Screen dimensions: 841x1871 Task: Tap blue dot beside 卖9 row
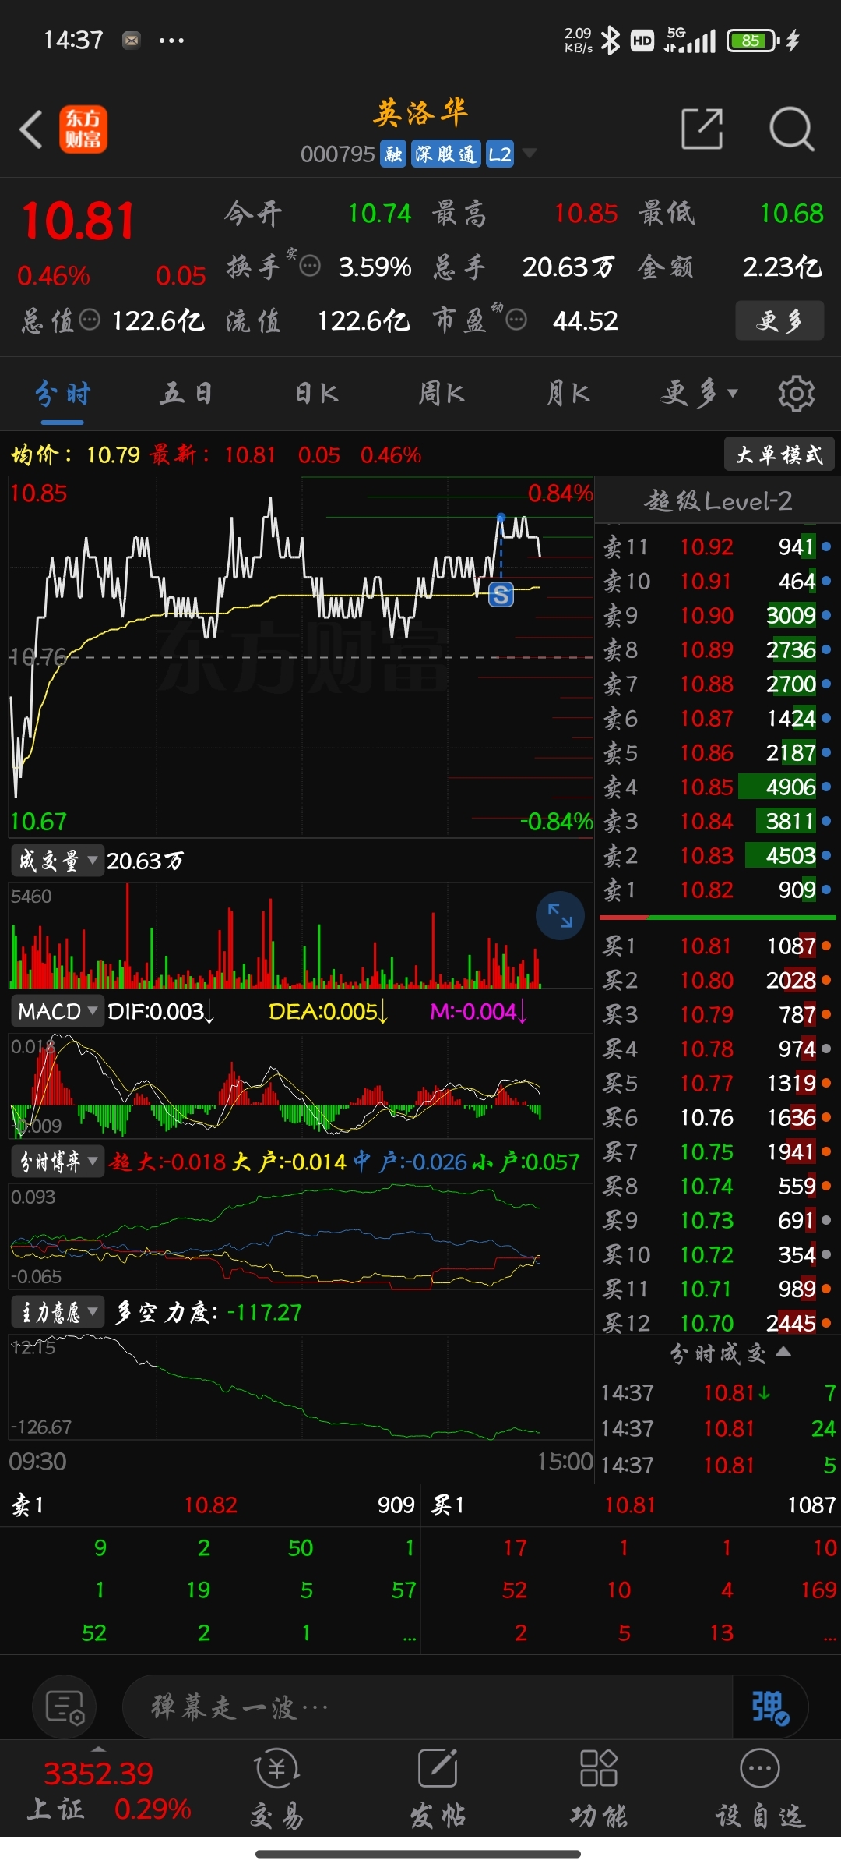(x=826, y=615)
